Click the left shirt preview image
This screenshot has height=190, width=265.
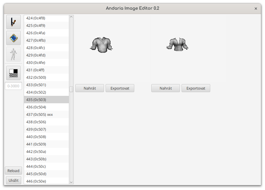101,45
